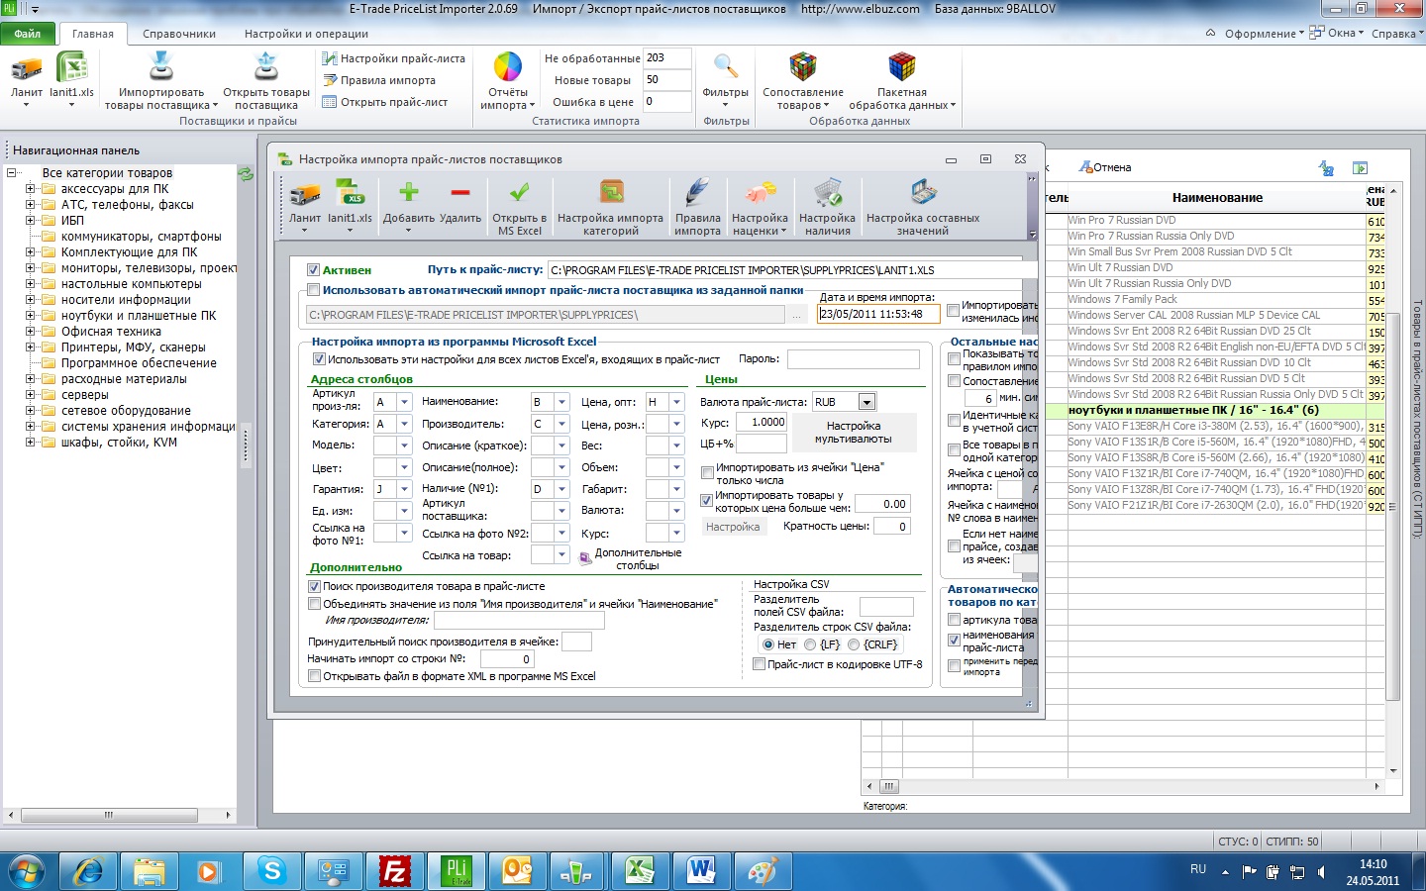Switch to the Справочники ribbon tab
1426x891 pixels.
point(179,34)
